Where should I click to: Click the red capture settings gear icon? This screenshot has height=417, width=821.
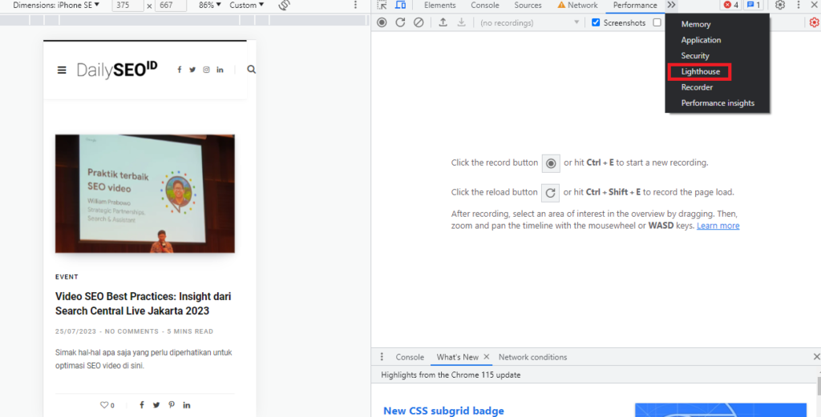click(815, 22)
